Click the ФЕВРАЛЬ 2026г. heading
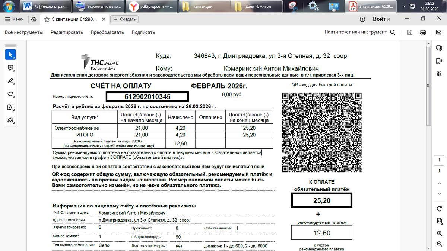This screenshot has width=447, height=251. click(x=219, y=86)
